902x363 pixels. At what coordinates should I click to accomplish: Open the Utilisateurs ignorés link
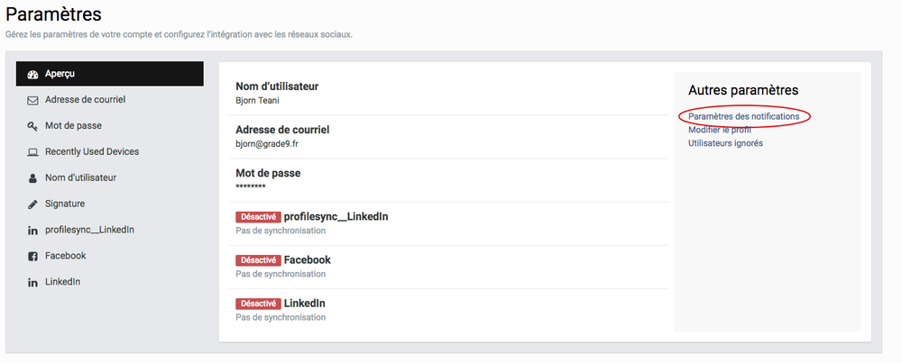pyautogui.click(x=725, y=143)
